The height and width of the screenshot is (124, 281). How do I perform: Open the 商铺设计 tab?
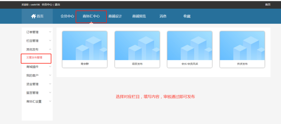coord(115,16)
